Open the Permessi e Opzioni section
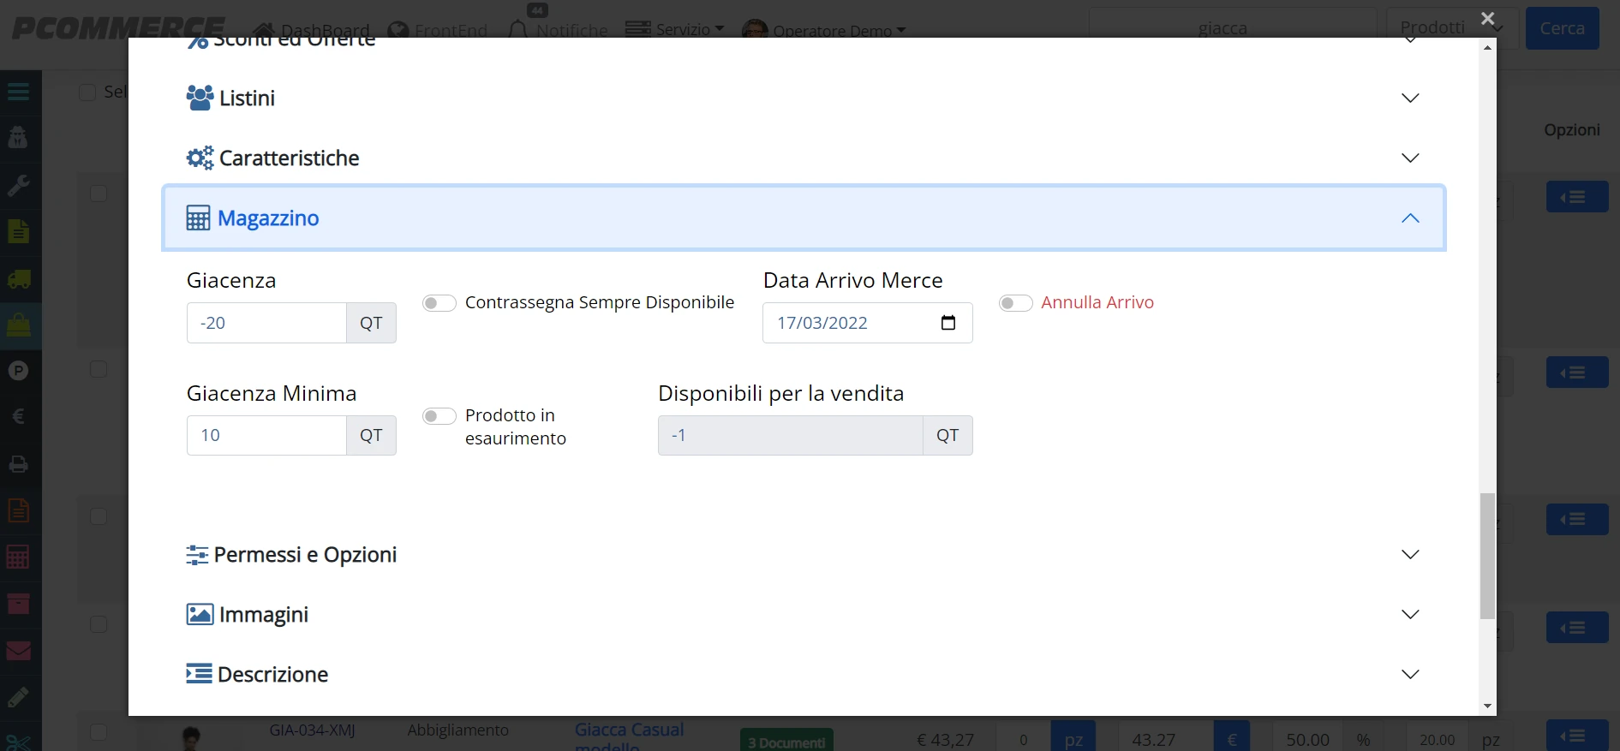The width and height of the screenshot is (1620, 751). (804, 554)
